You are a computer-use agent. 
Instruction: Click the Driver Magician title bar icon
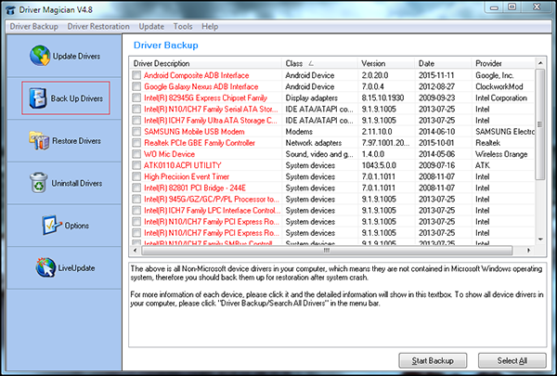(x=10, y=9)
